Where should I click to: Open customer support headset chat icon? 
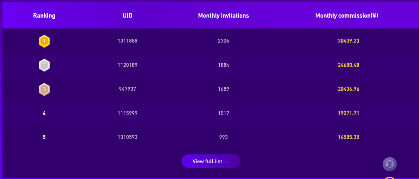(x=390, y=164)
